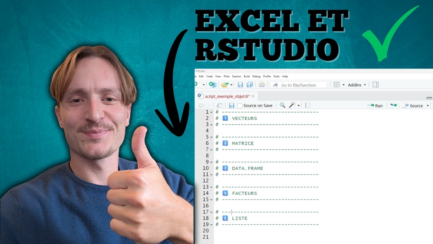Collapse the fold arrow on line 11

211,175
